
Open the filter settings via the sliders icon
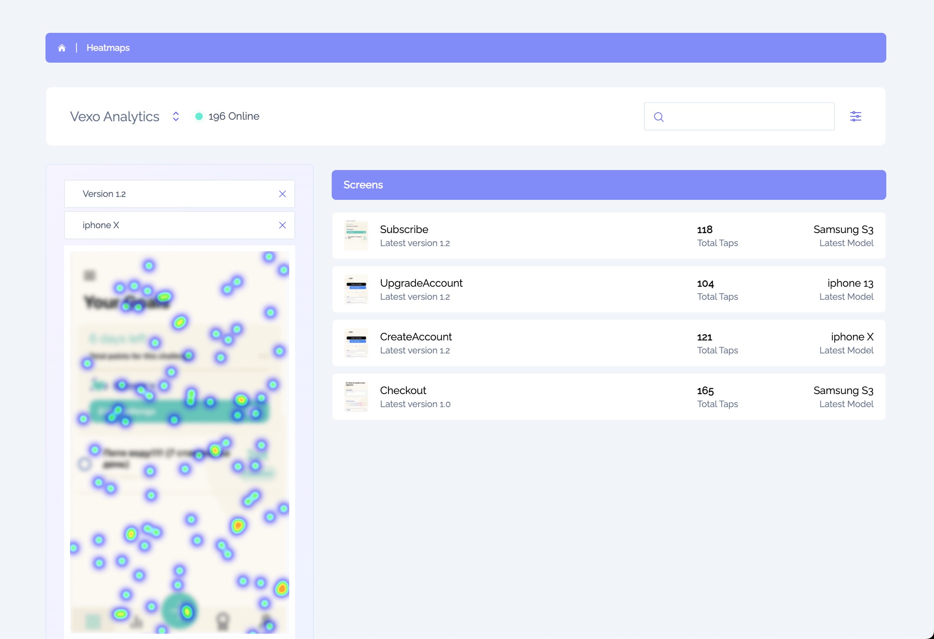856,116
